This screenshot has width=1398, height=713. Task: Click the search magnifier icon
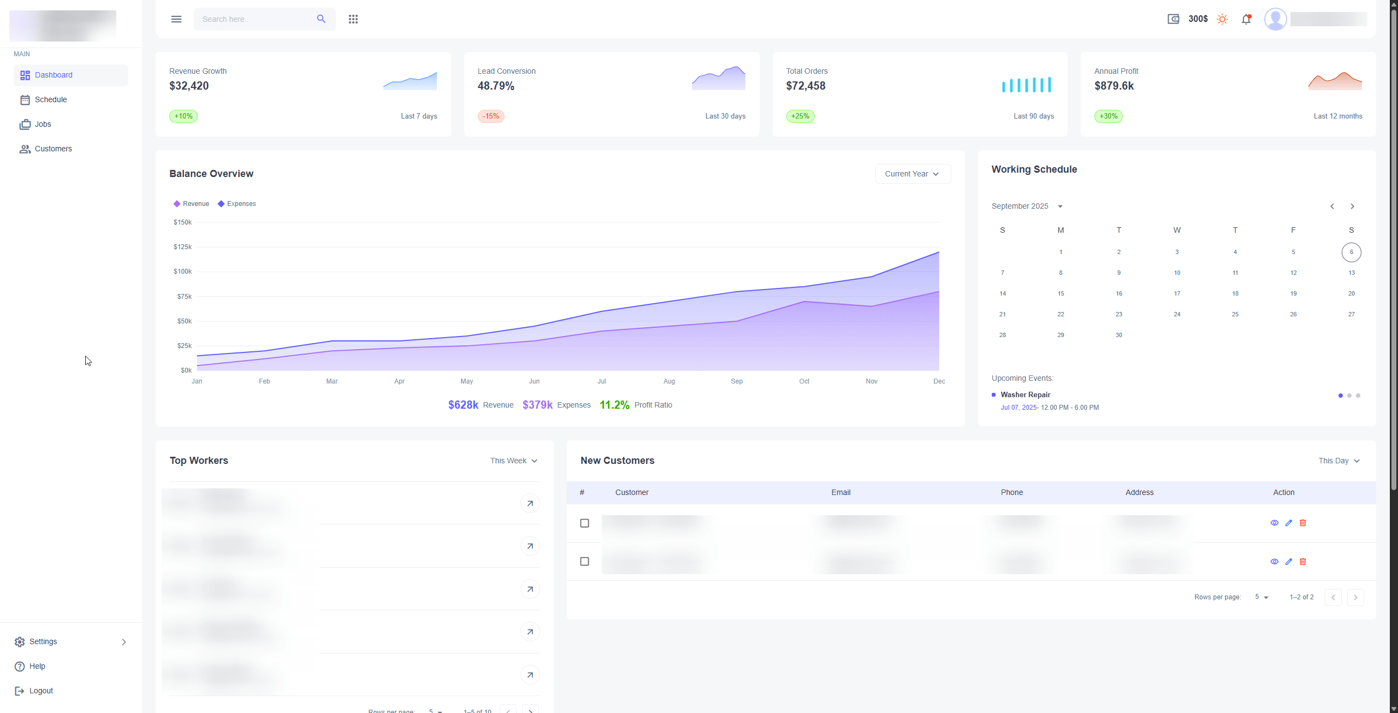pyautogui.click(x=321, y=19)
